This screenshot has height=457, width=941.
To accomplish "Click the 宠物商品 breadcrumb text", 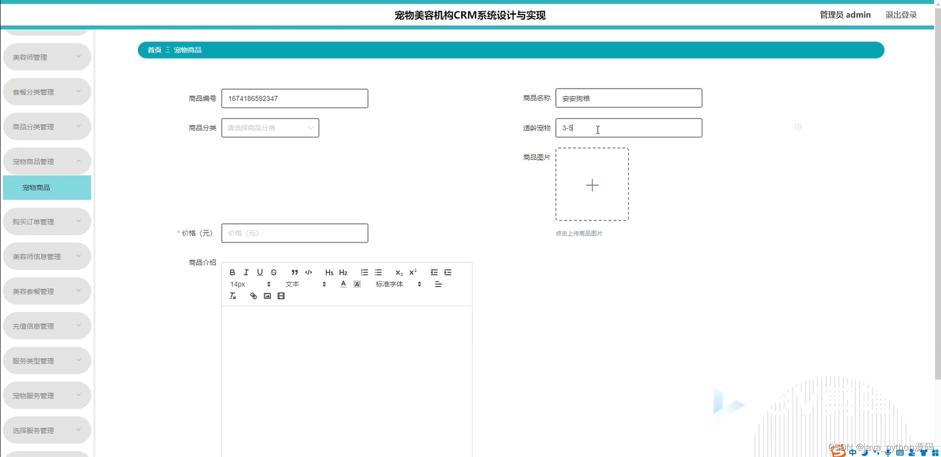I will click(x=188, y=50).
